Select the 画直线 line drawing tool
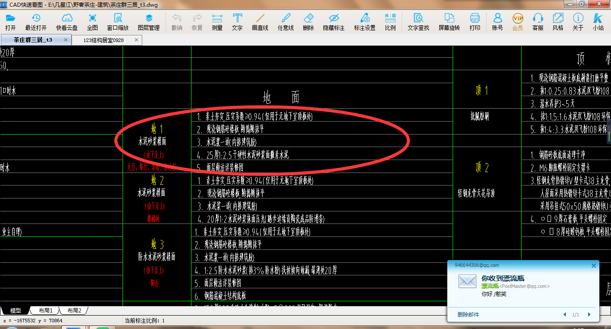This screenshot has height=329, width=611. [x=260, y=22]
